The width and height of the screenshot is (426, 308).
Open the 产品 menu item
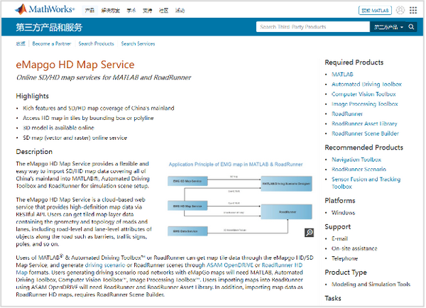click(x=90, y=11)
